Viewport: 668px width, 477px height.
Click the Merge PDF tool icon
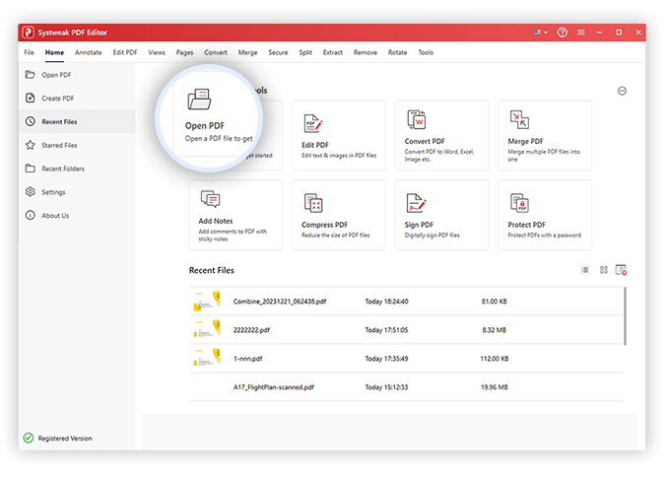(519, 120)
